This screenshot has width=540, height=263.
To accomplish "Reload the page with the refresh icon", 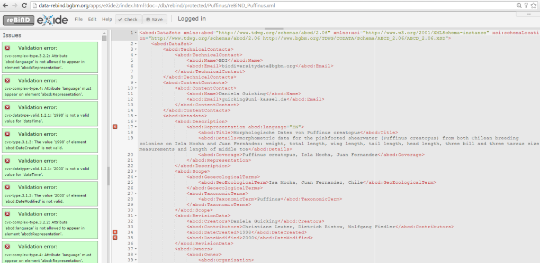I will [x=24, y=5].
